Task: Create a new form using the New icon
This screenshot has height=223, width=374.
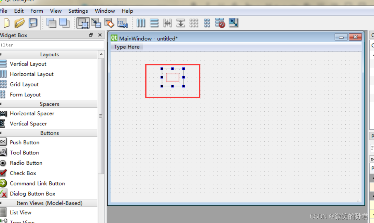Action: pos(6,23)
